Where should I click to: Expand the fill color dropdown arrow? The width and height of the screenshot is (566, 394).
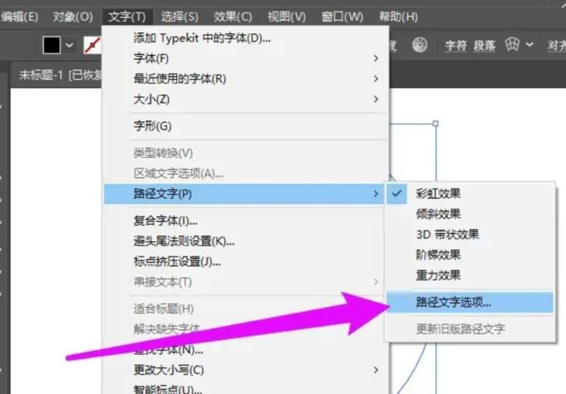click(70, 45)
